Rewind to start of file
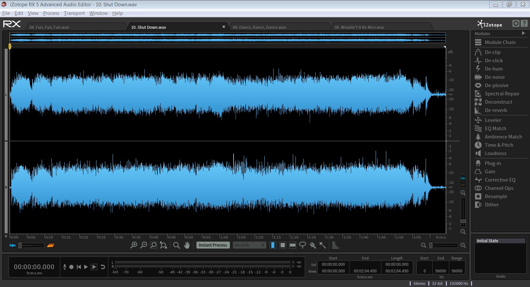Screen dimensions: 530x287 point(79,267)
